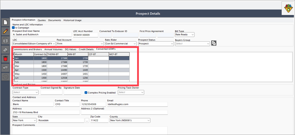295x135 pixels.
Task: Click the CCF-BT column header
Action: pos(99,54)
